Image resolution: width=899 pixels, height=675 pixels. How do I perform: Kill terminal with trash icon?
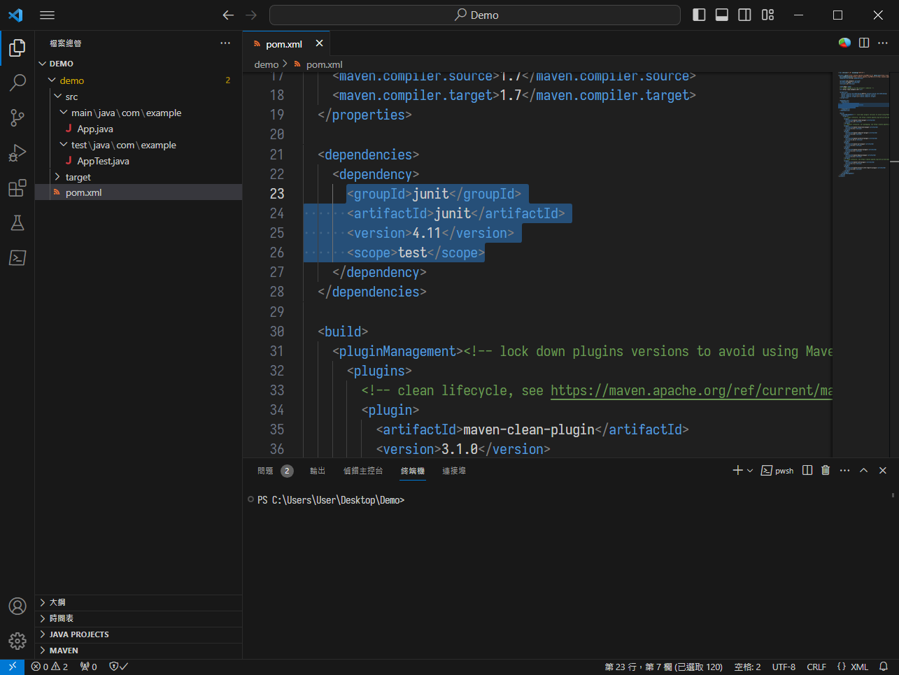tap(826, 471)
